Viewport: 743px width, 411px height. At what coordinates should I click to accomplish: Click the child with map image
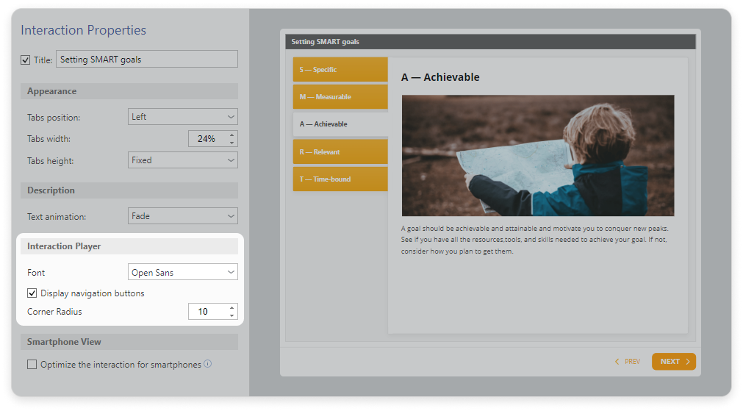click(537, 155)
